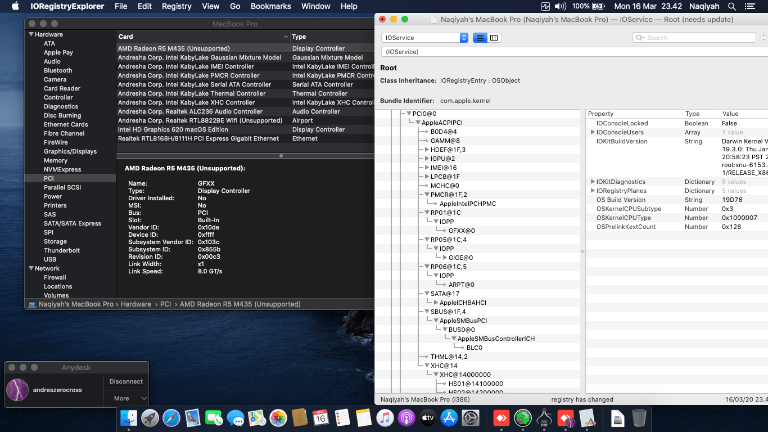Expand the IOKitDiagnostics property dictionary
The width and height of the screenshot is (768, 432).
593,182
